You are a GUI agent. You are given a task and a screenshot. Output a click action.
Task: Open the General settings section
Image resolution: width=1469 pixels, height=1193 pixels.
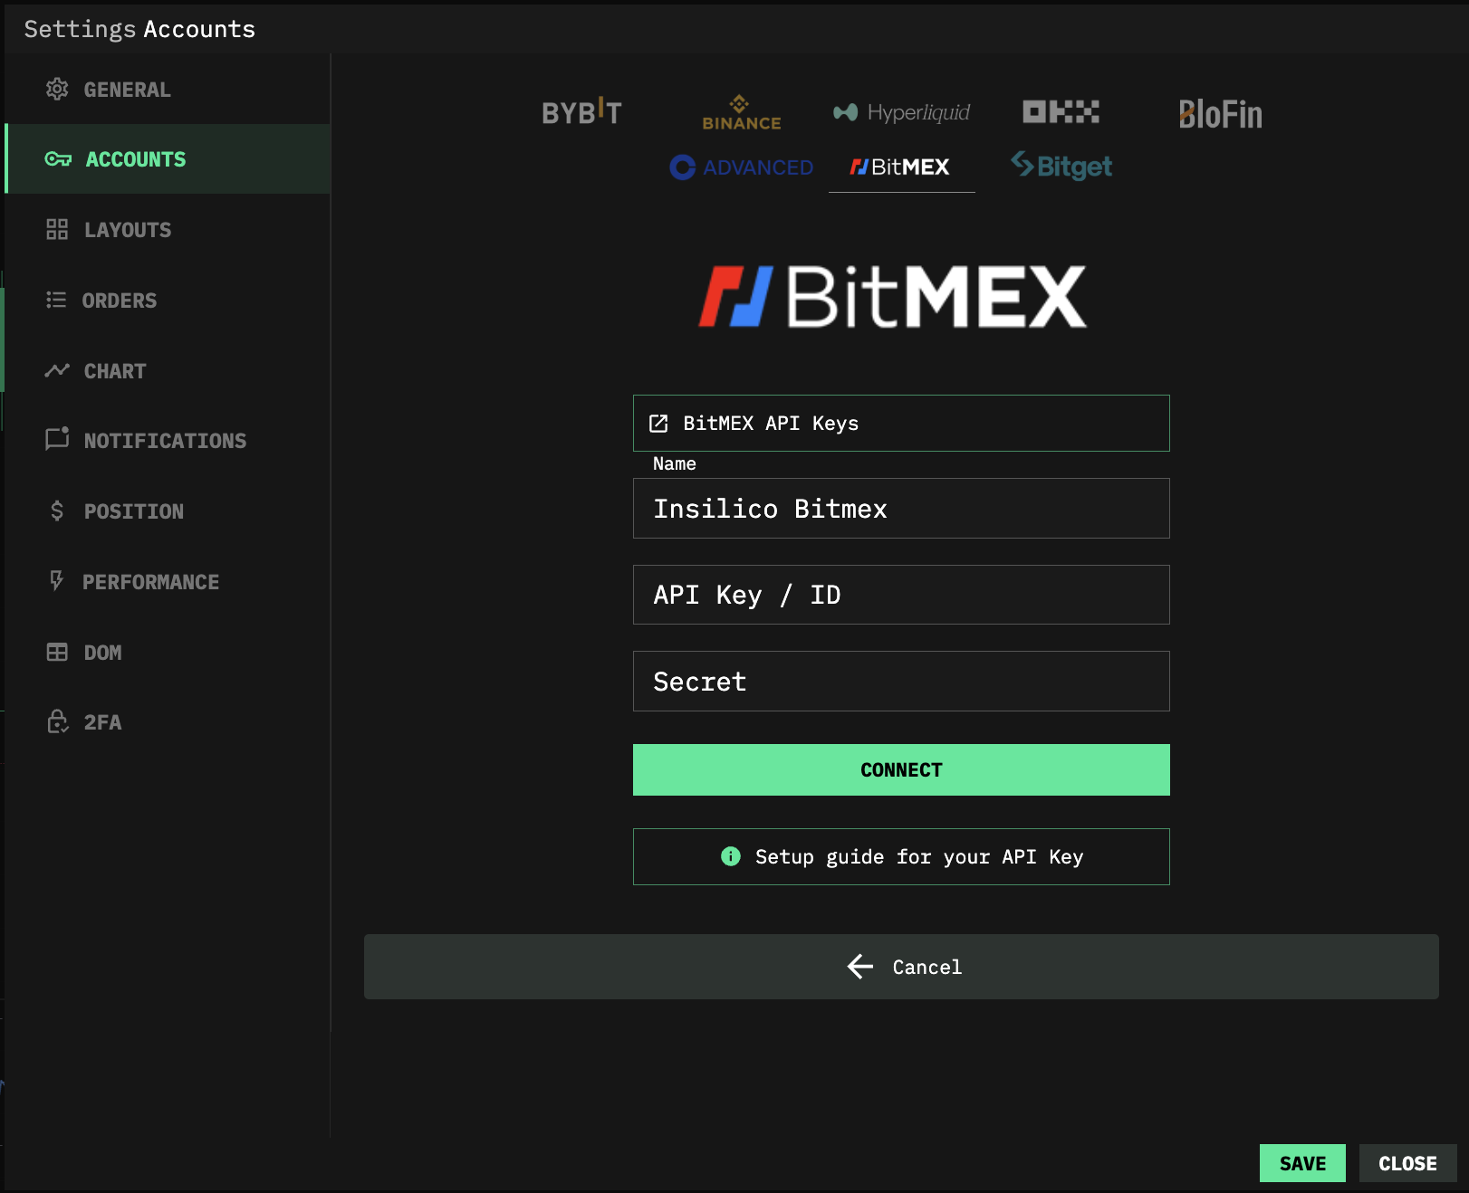coord(127,90)
